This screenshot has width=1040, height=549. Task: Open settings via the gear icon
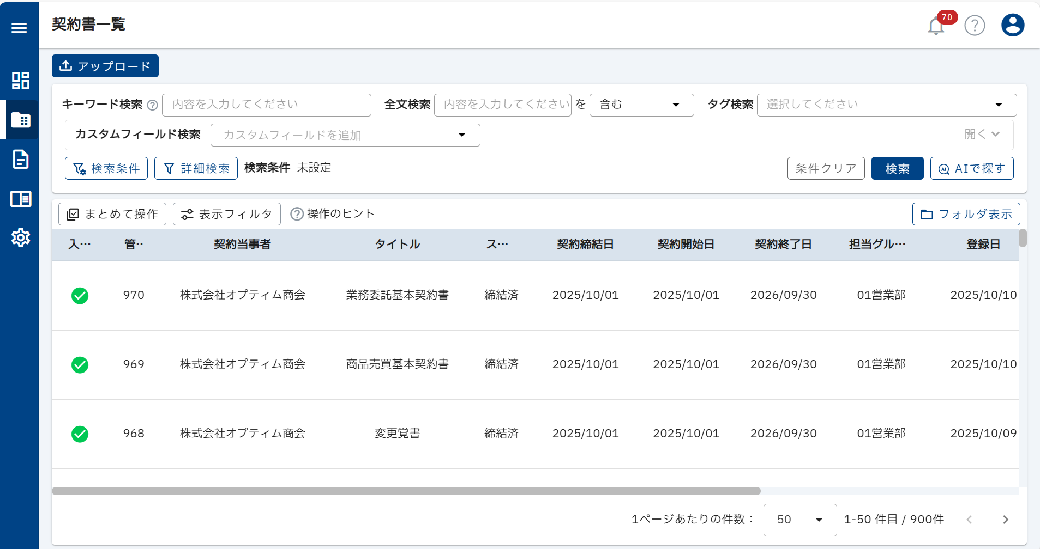point(21,237)
